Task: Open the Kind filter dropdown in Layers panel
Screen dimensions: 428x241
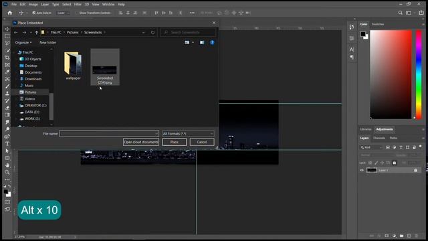Action: (372, 147)
